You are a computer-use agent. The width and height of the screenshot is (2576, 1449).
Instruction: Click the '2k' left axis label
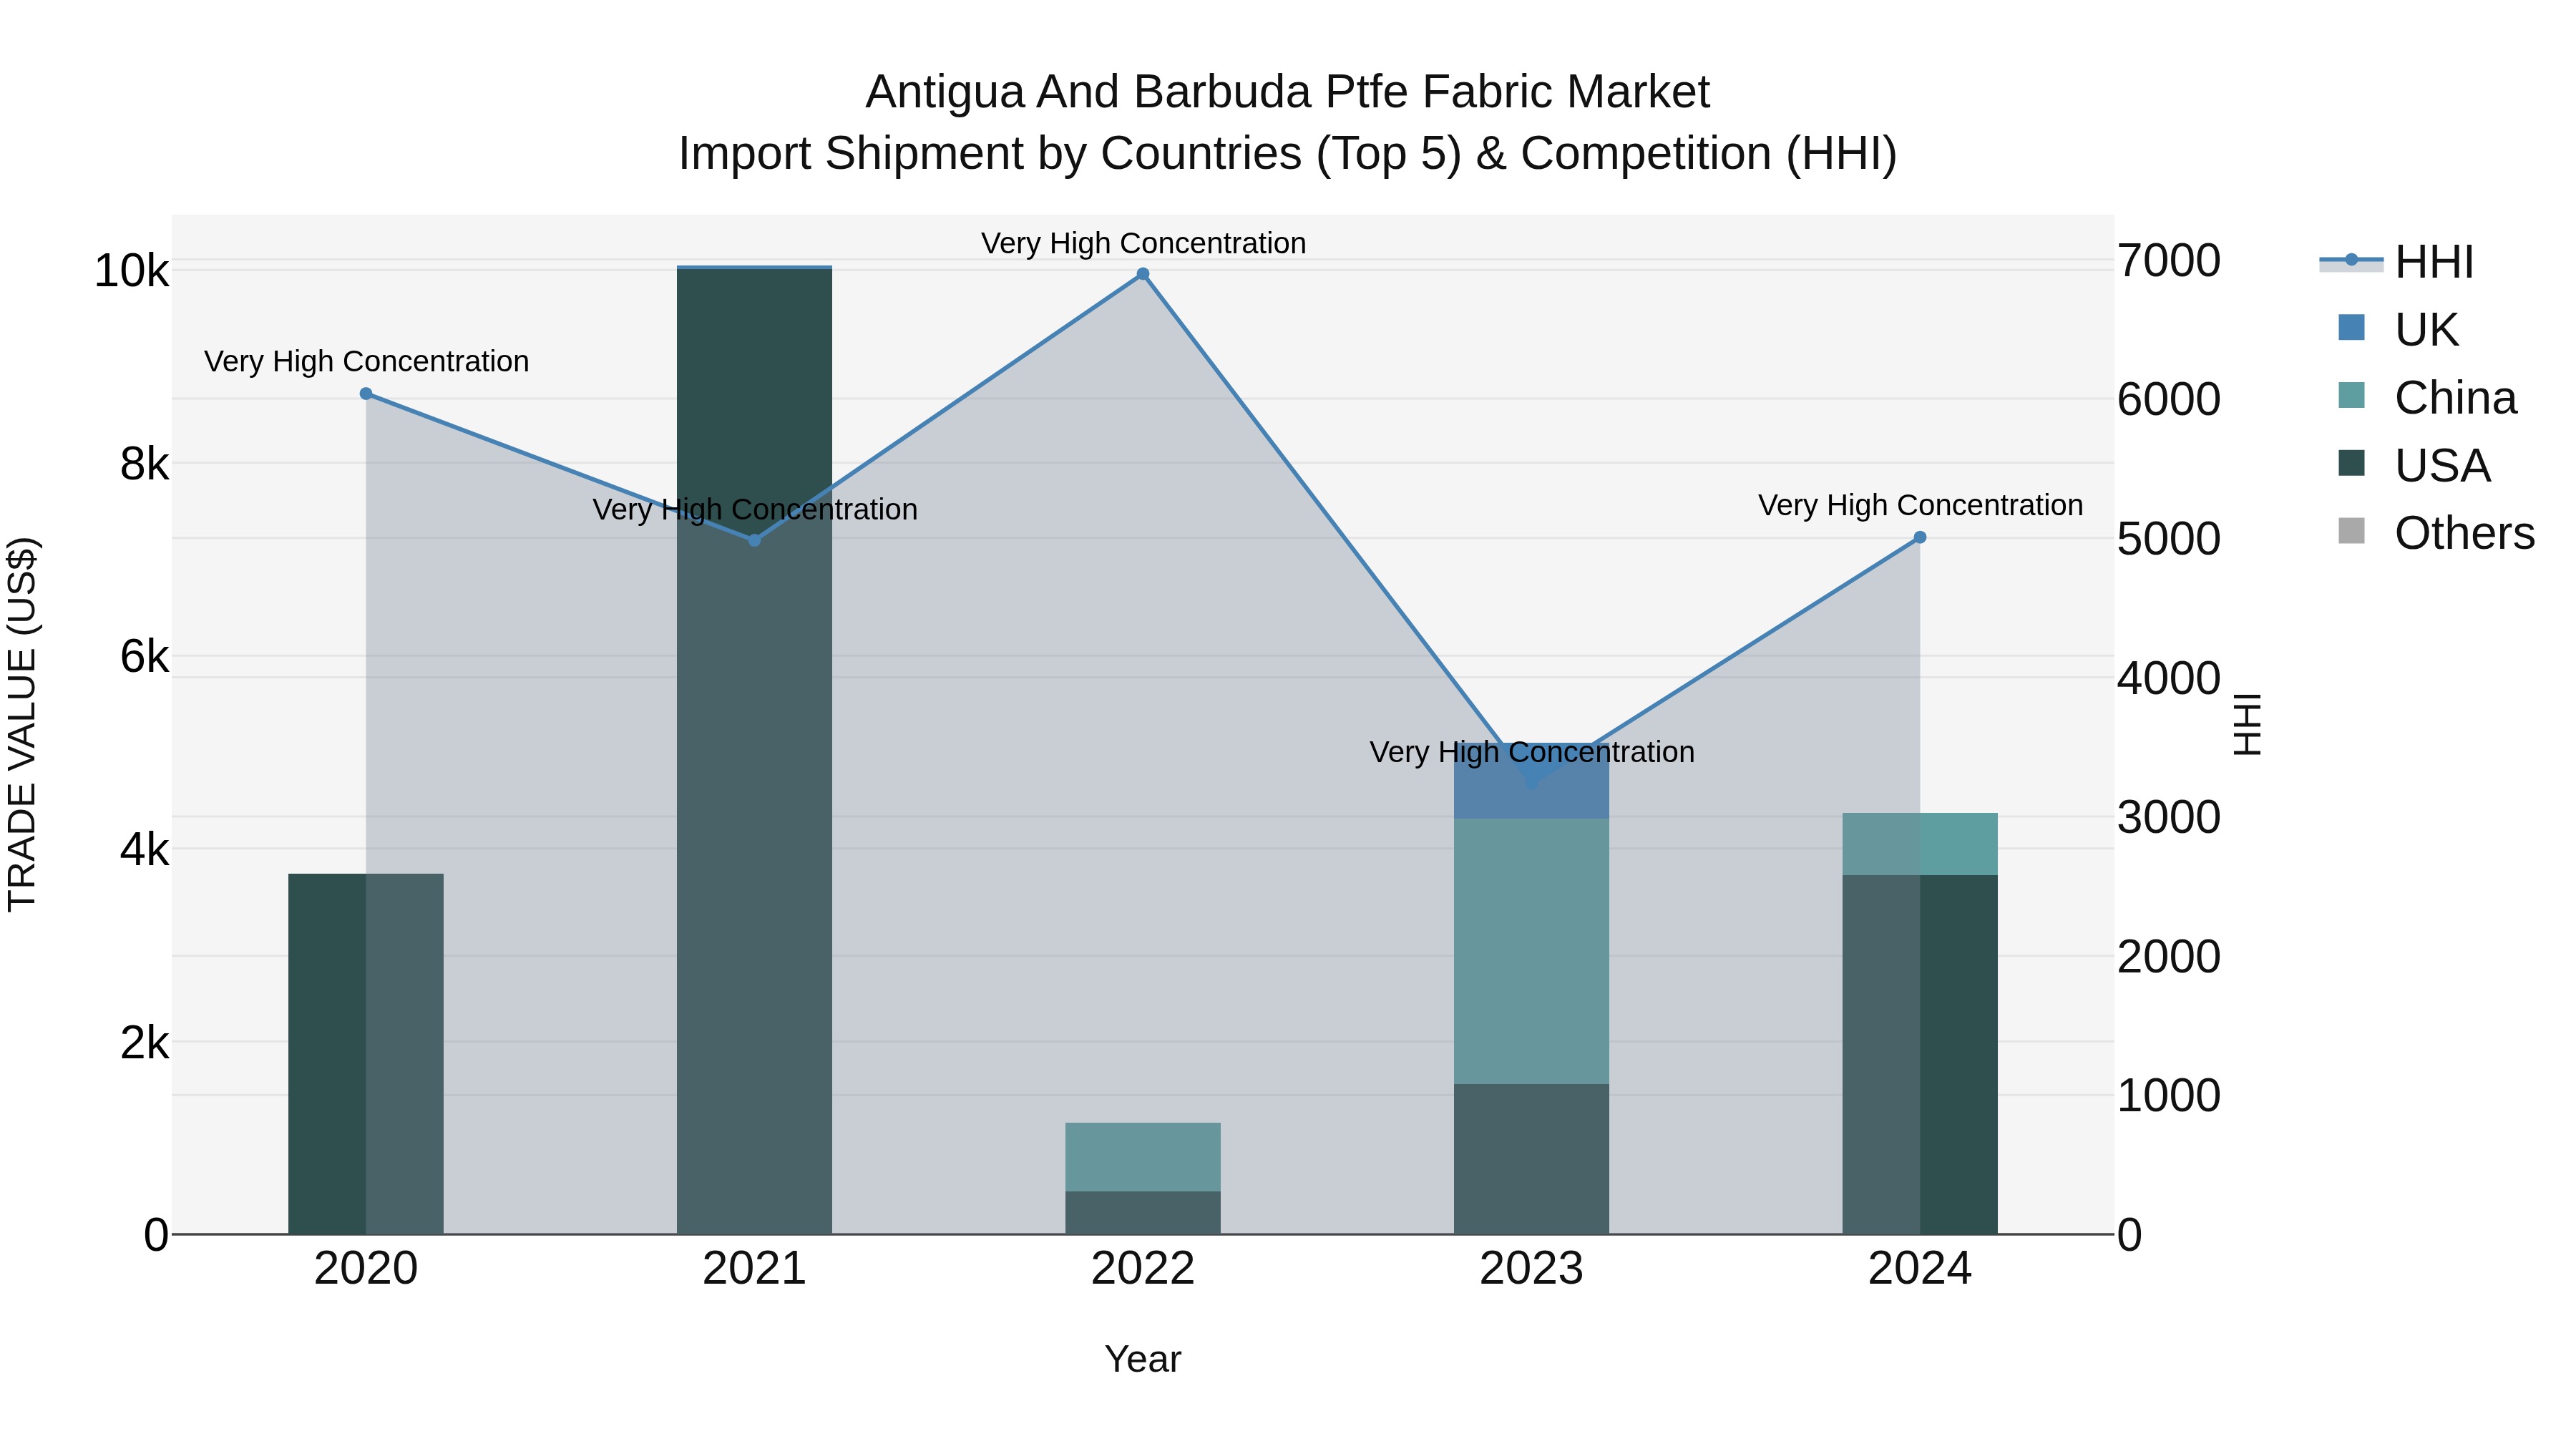pyautogui.click(x=144, y=1043)
